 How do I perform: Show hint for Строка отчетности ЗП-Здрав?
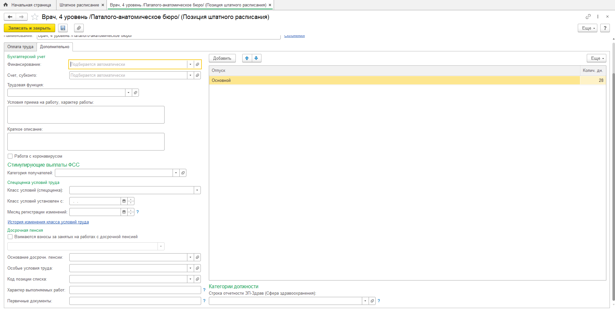379,301
